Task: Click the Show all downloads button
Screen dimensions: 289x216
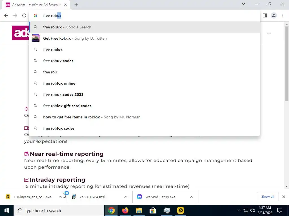Action: 268,197
